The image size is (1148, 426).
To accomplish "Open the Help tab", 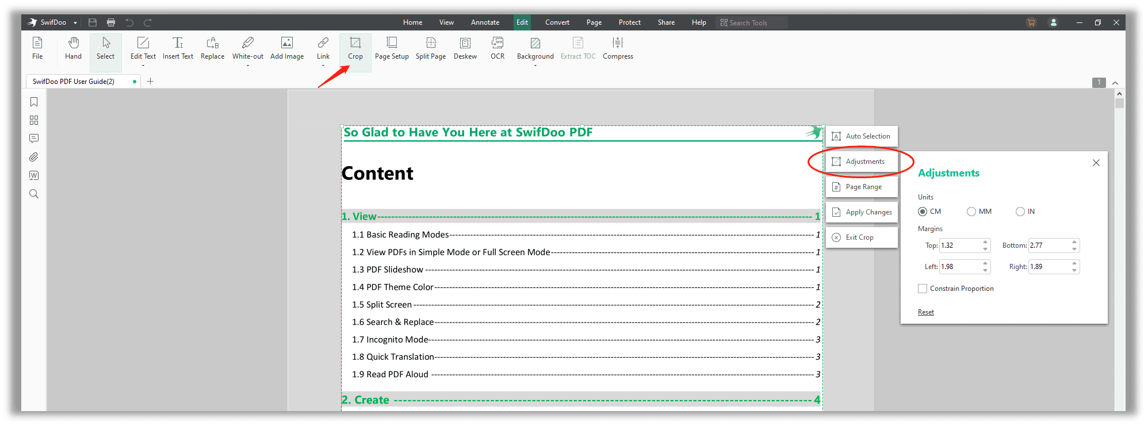I will click(699, 22).
